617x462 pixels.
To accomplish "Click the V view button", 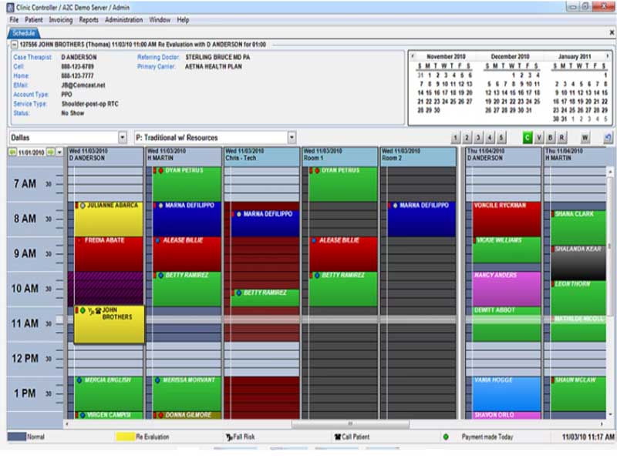I will [539, 138].
